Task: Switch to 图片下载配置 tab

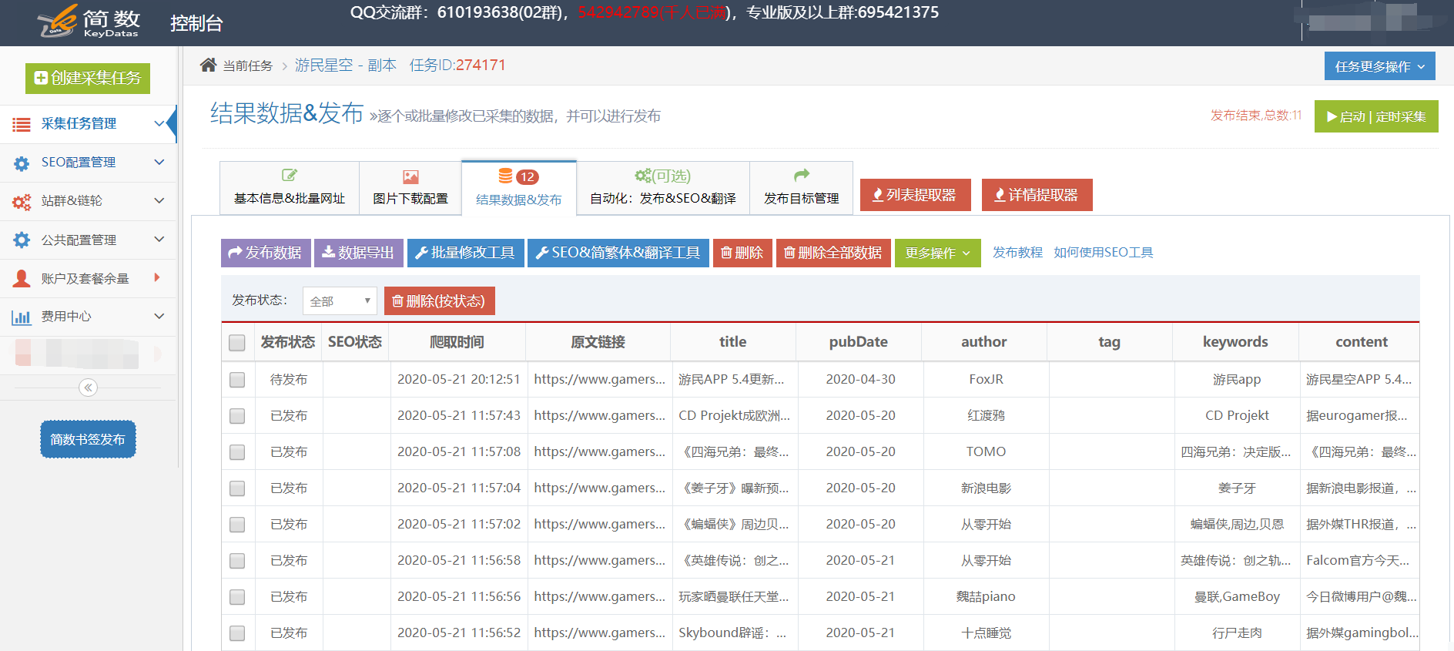Action: click(410, 187)
